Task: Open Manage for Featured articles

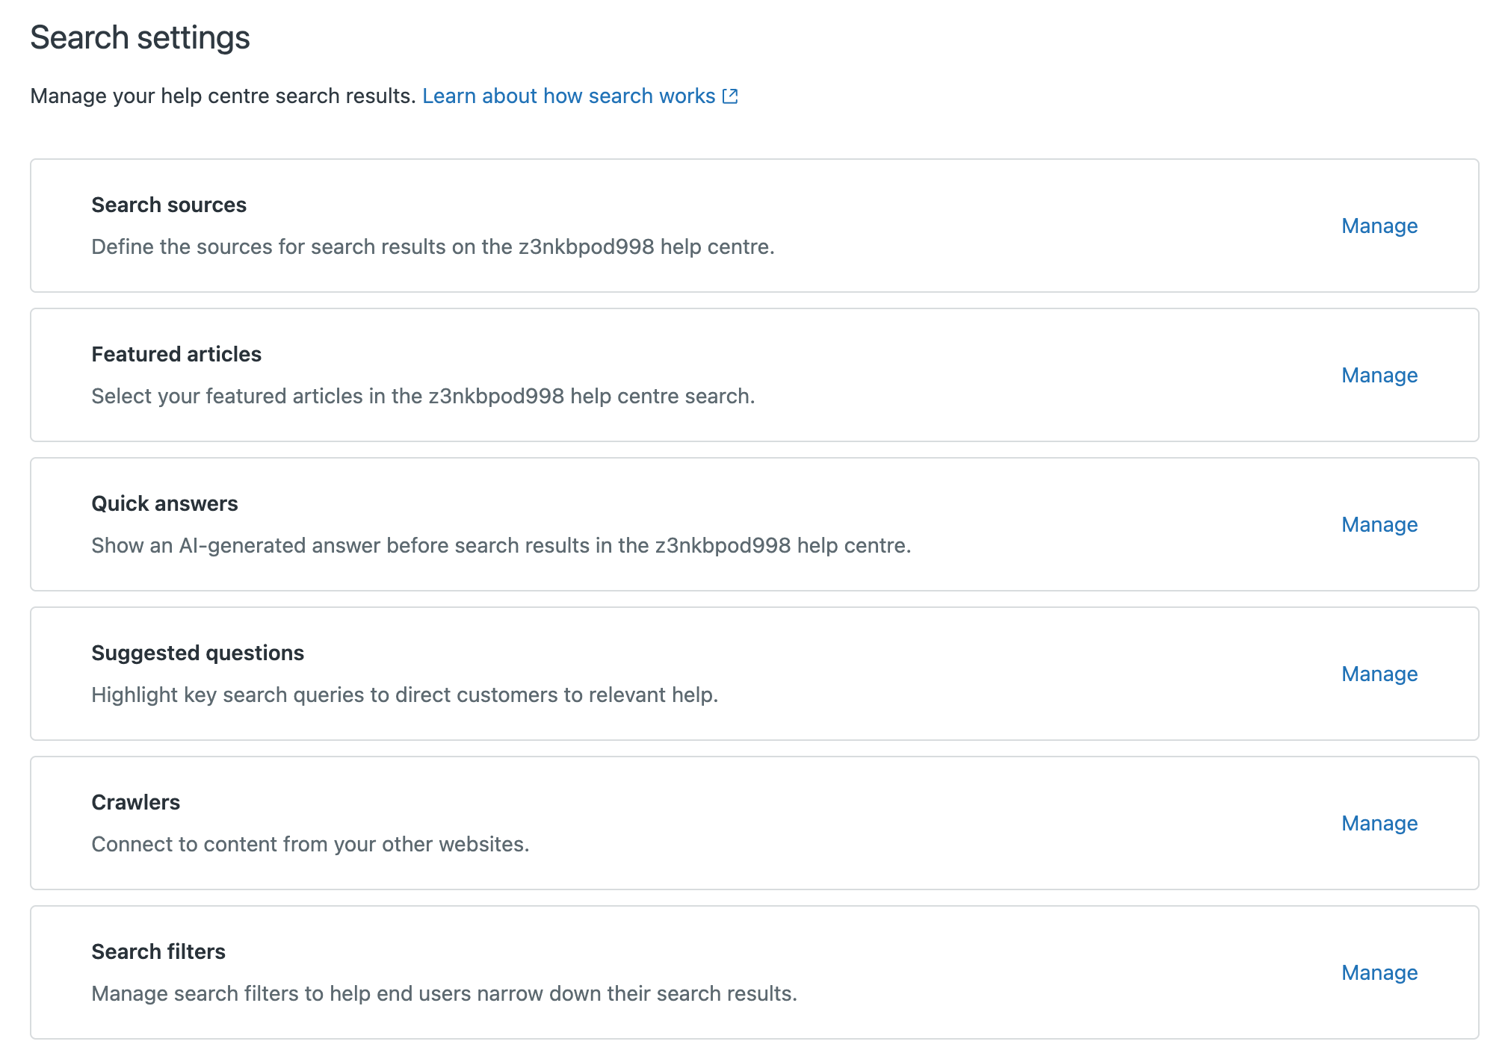Action: pyautogui.click(x=1379, y=375)
